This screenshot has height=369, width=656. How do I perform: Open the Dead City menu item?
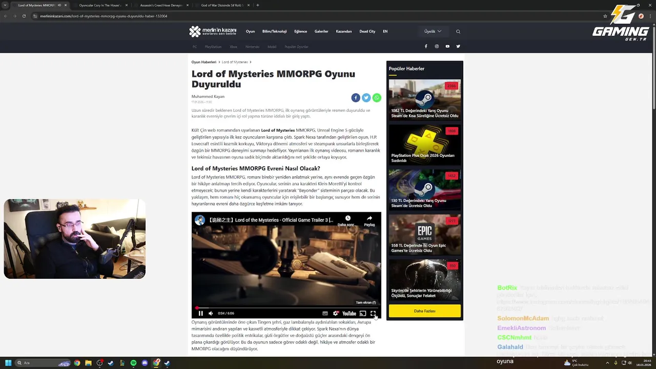click(367, 31)
